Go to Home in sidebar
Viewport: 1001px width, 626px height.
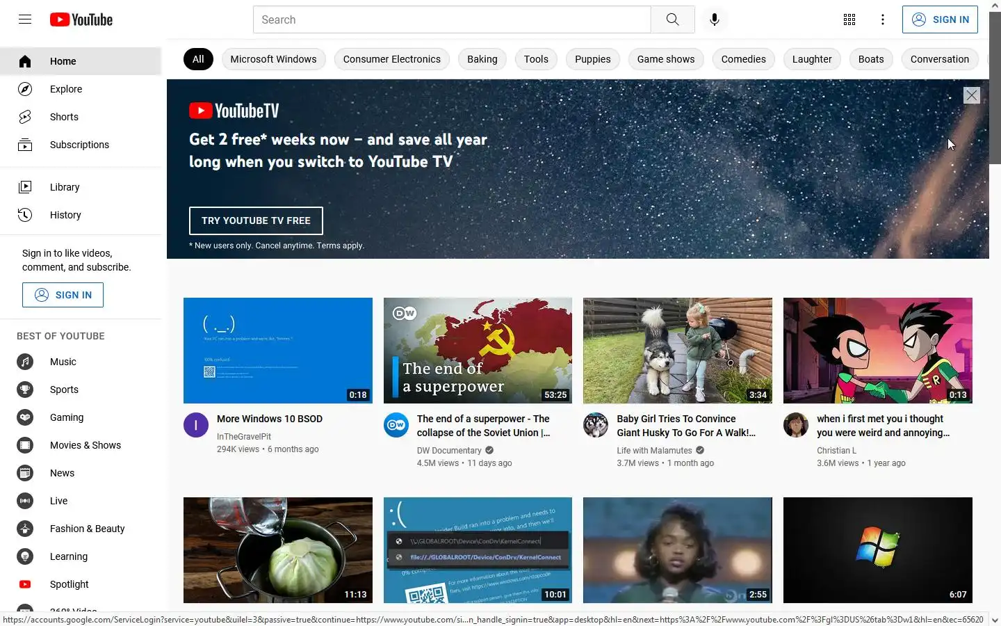(81, 61)
